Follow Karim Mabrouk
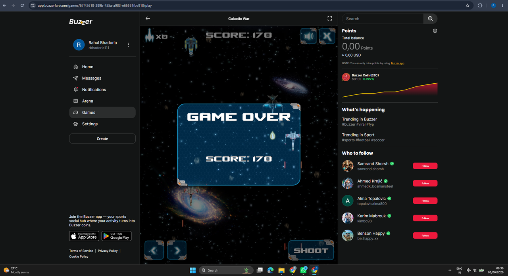This screenshot has height=276, width=508. (425, 218)
